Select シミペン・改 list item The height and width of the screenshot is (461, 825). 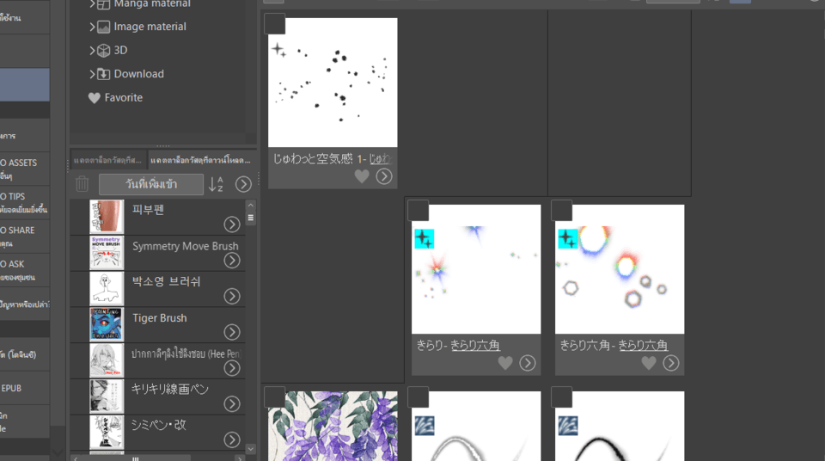point(158,432)
